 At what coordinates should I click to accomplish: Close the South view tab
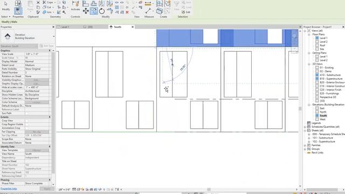133,27
